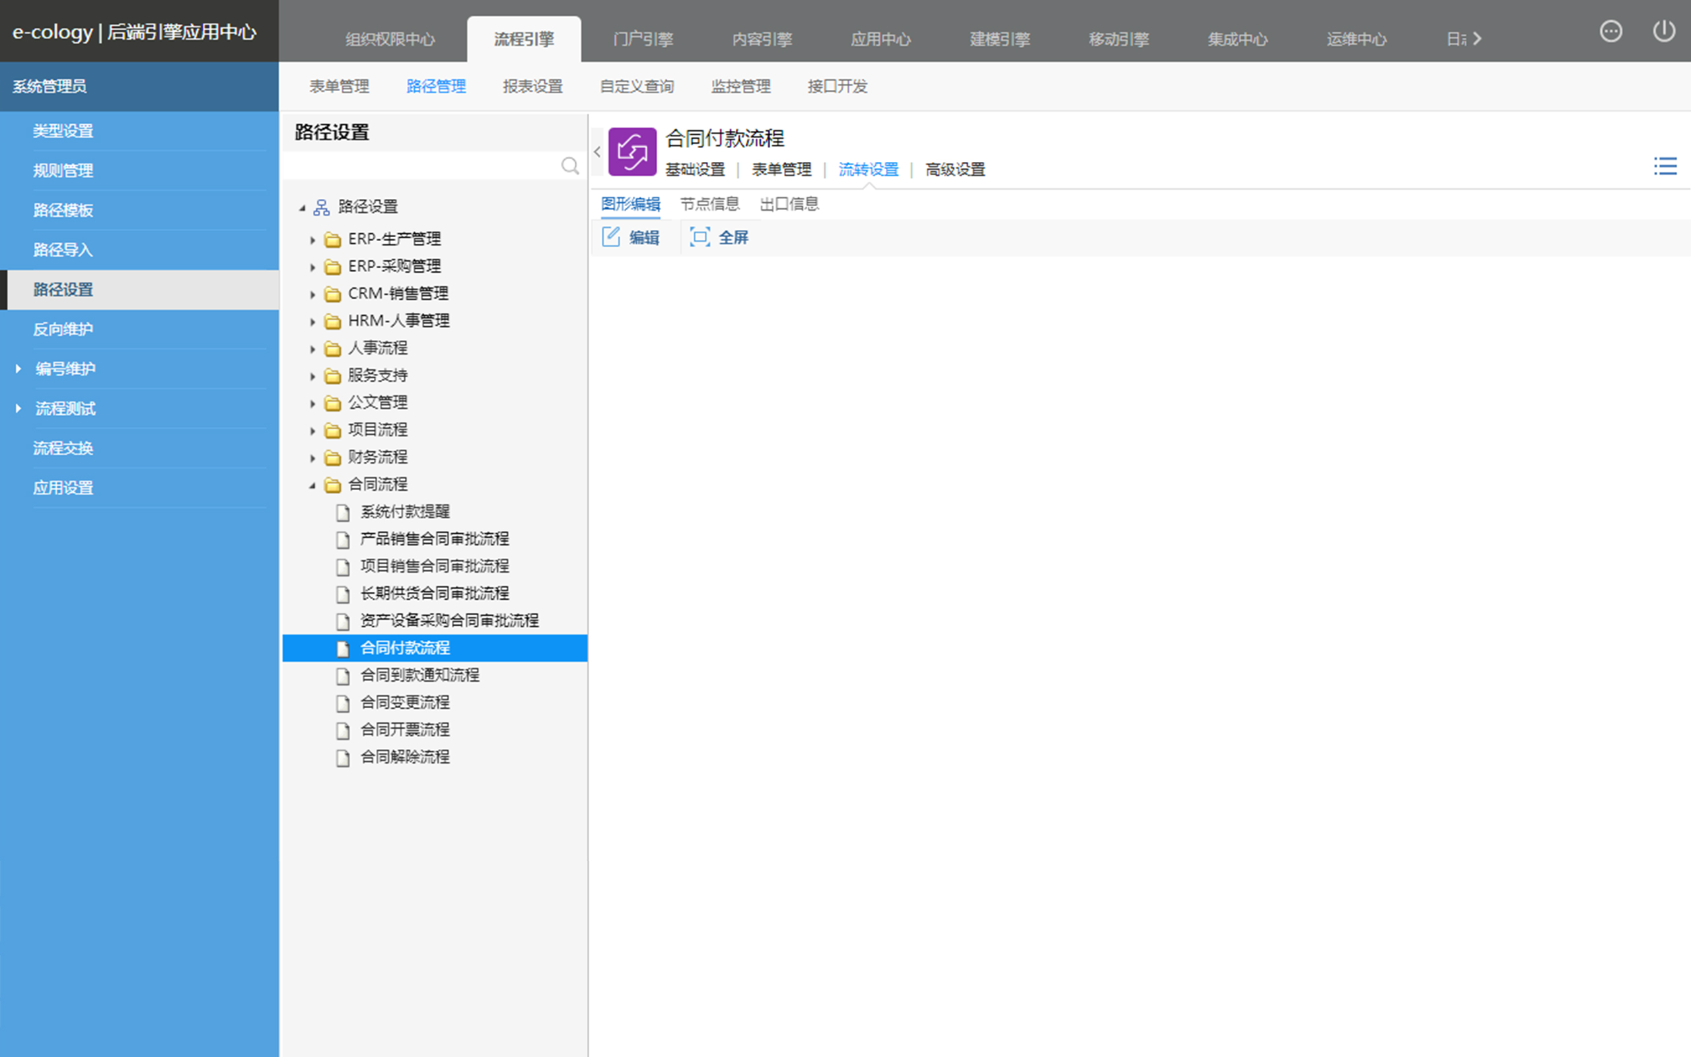Open 路径导入 in left sidebar

coord(63,250)
